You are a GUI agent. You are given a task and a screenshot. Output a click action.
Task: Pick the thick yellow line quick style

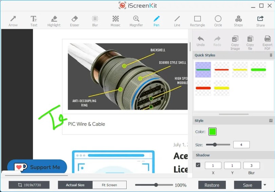221,88
